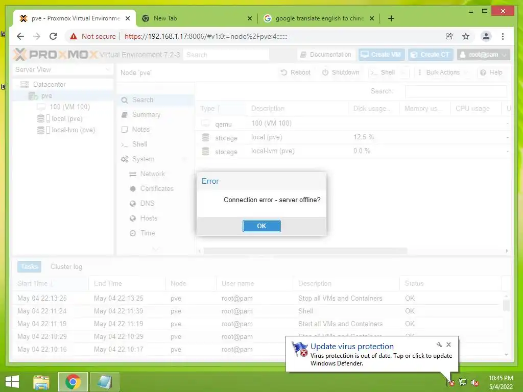
Task: Click the Shell toolbar button
Action: point(383,72)
